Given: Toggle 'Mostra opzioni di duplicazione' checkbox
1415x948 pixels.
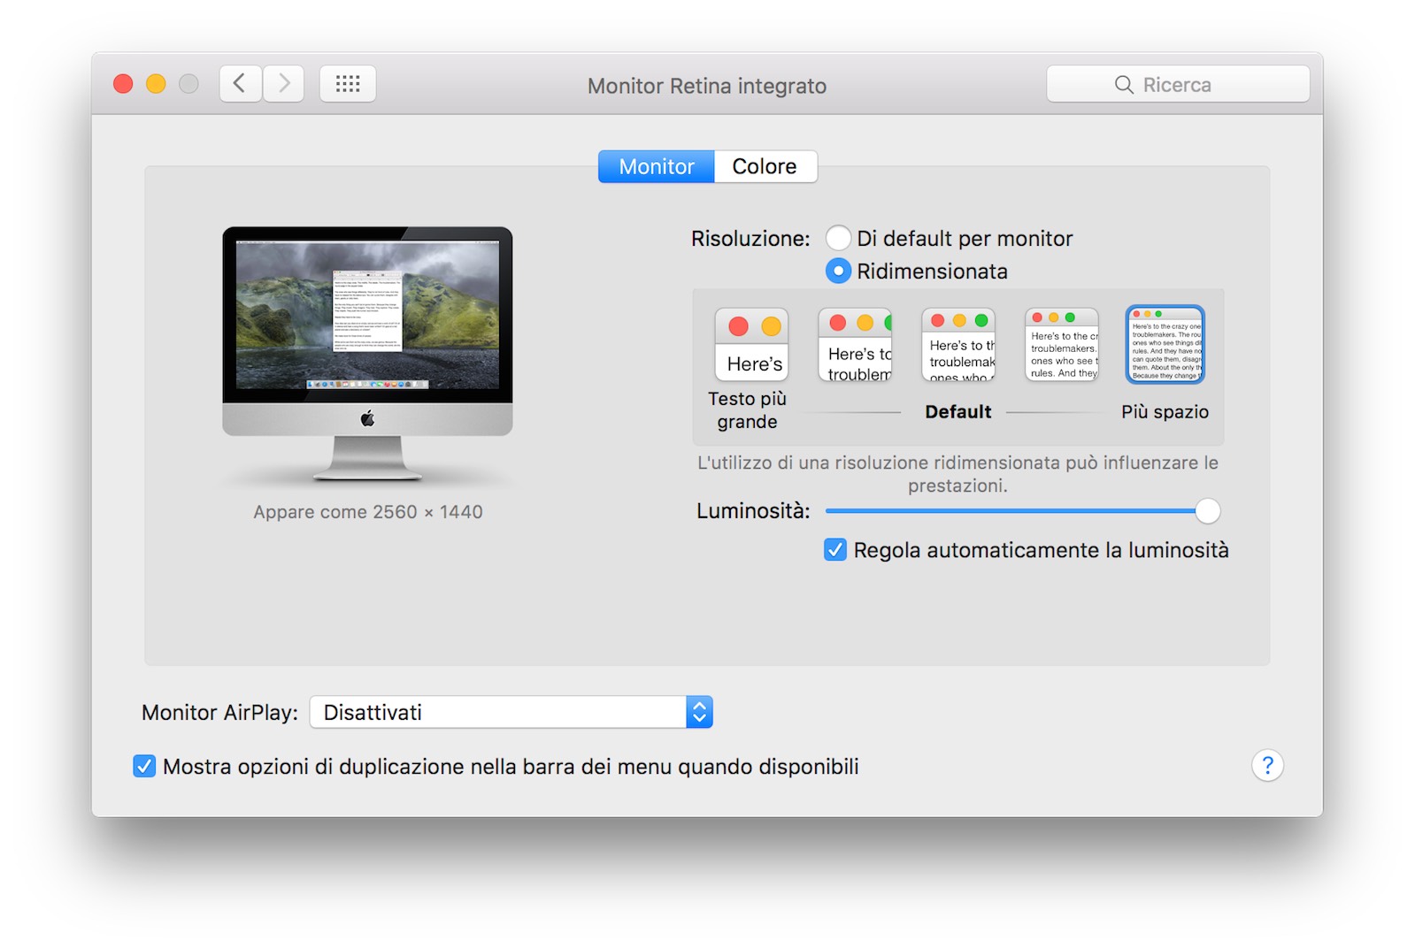Looking at the screenshot, I should [144, 766].
